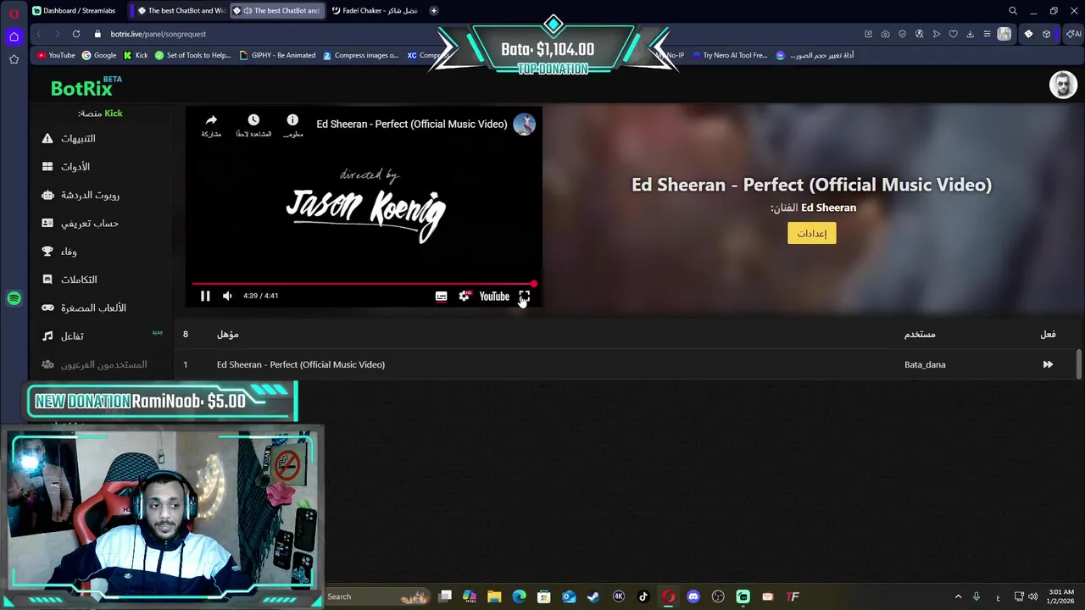The height and width of the screenshot is (610, 1085).
Task: Add video to Watch Later clock icon
Action: (253, 125)
